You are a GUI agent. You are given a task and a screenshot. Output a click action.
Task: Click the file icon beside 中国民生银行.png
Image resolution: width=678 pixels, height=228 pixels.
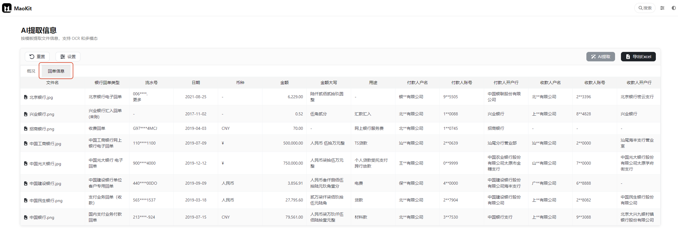pyautogui.click(x=26, y=201)
